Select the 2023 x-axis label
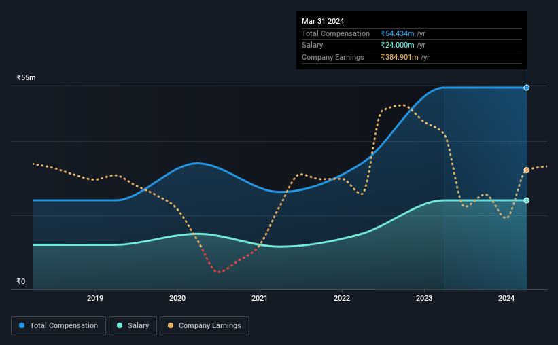 click(424, 298)
